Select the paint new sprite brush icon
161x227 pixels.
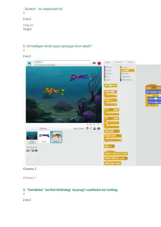(91, 128)
